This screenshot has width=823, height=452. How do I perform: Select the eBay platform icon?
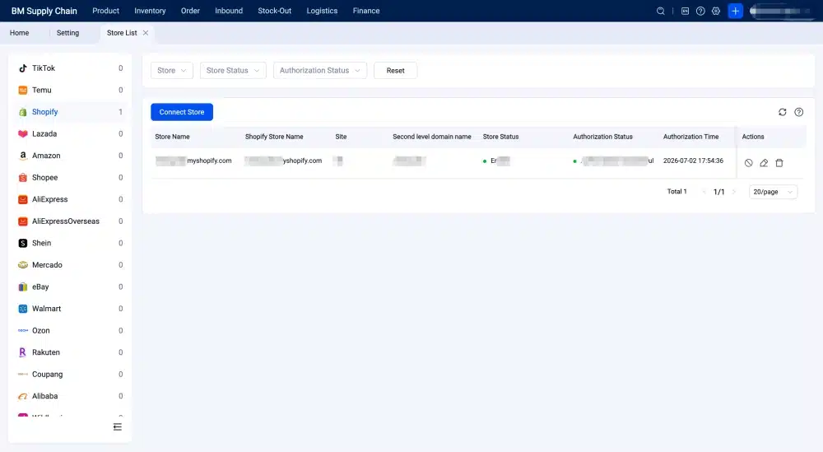(22, 287)
